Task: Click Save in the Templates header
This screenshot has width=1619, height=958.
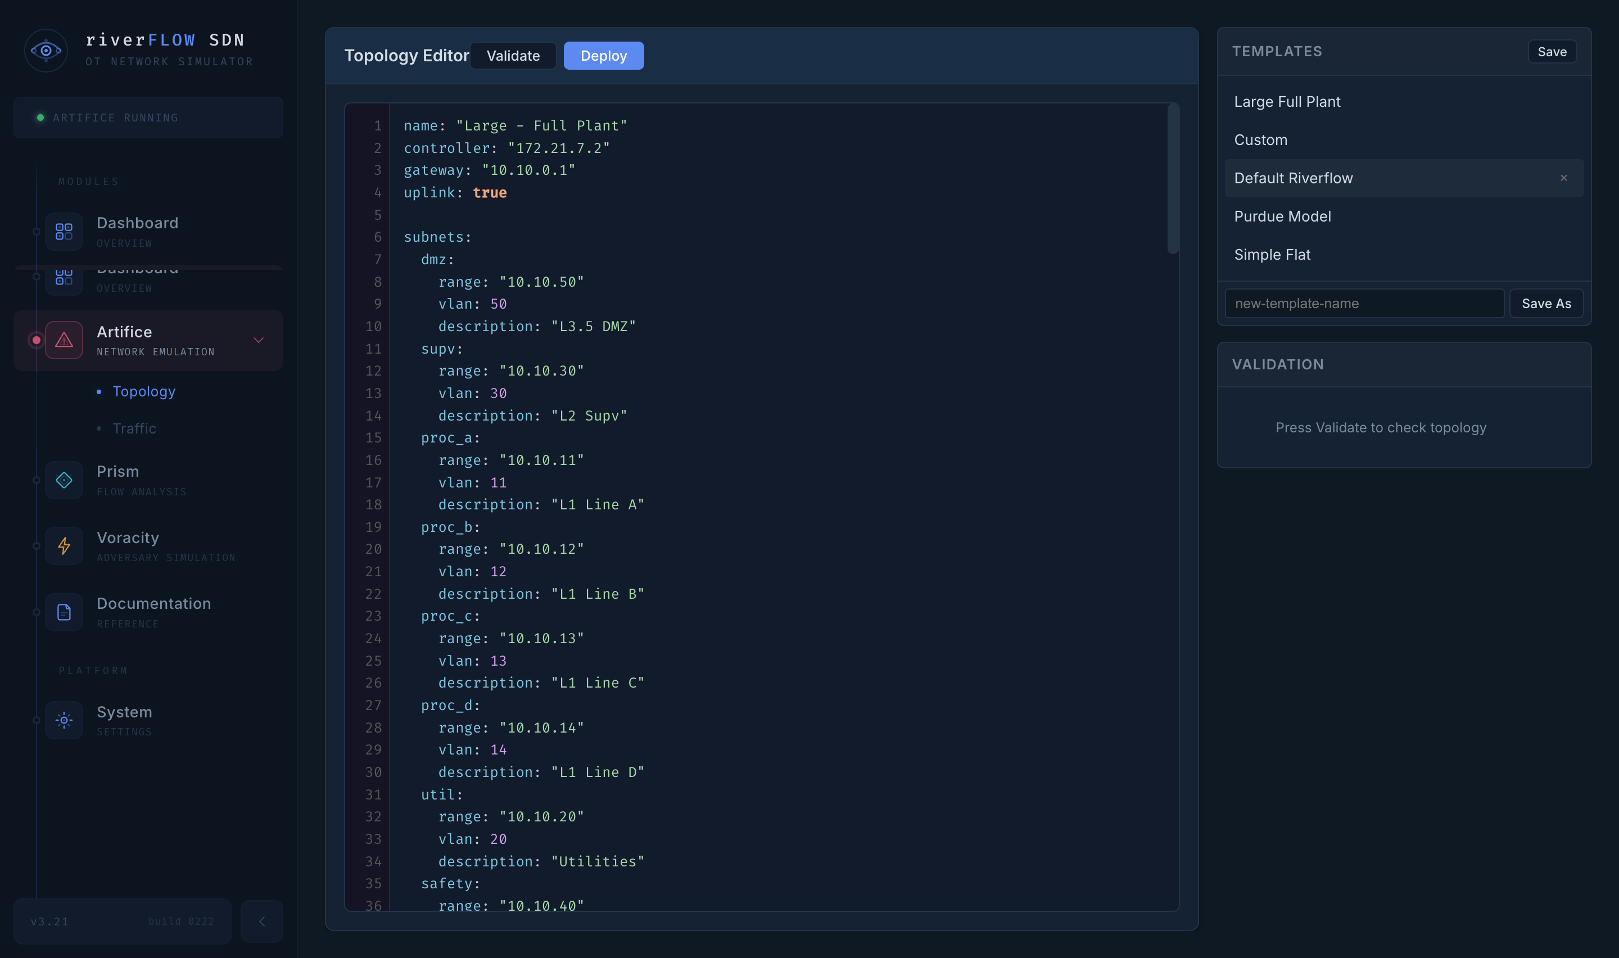Action: pos(1551,52)
